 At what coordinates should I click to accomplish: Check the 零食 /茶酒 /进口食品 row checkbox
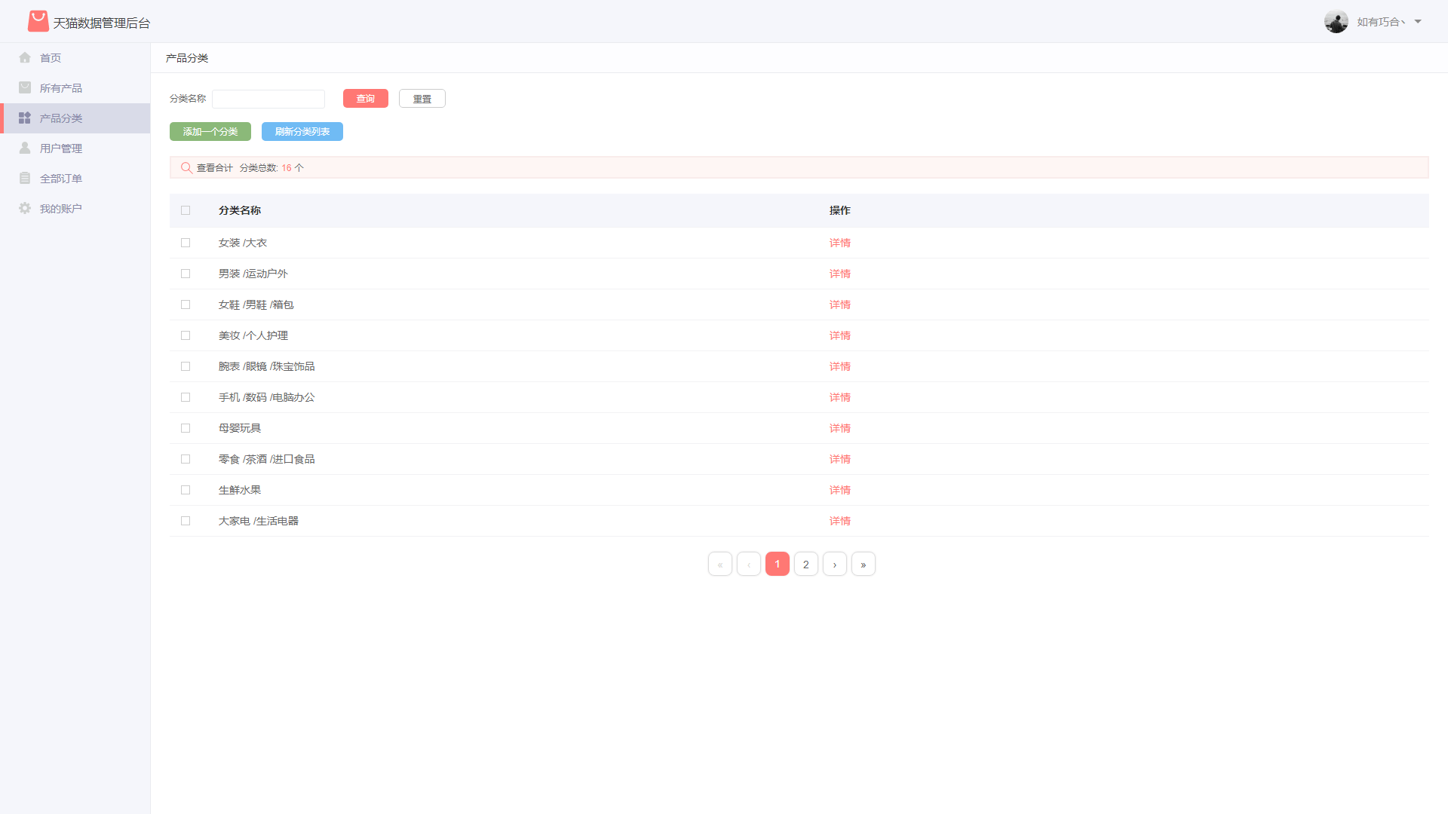pos(186,459)
